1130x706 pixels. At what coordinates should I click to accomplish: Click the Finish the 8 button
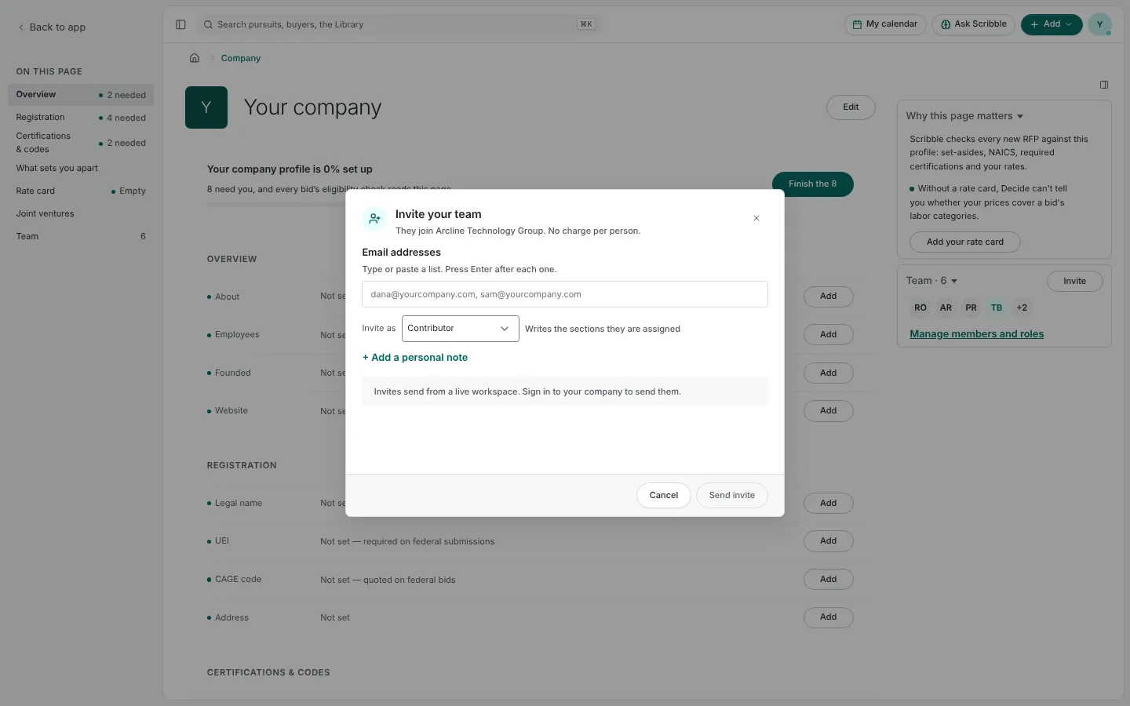813,184
